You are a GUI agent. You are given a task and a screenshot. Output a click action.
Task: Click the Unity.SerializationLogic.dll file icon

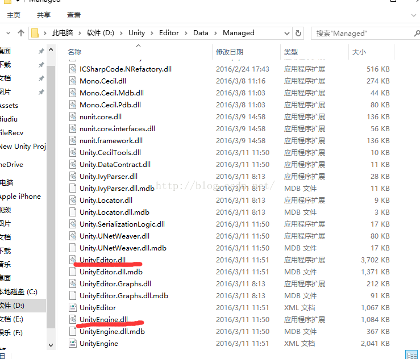(x=73, y=224)
